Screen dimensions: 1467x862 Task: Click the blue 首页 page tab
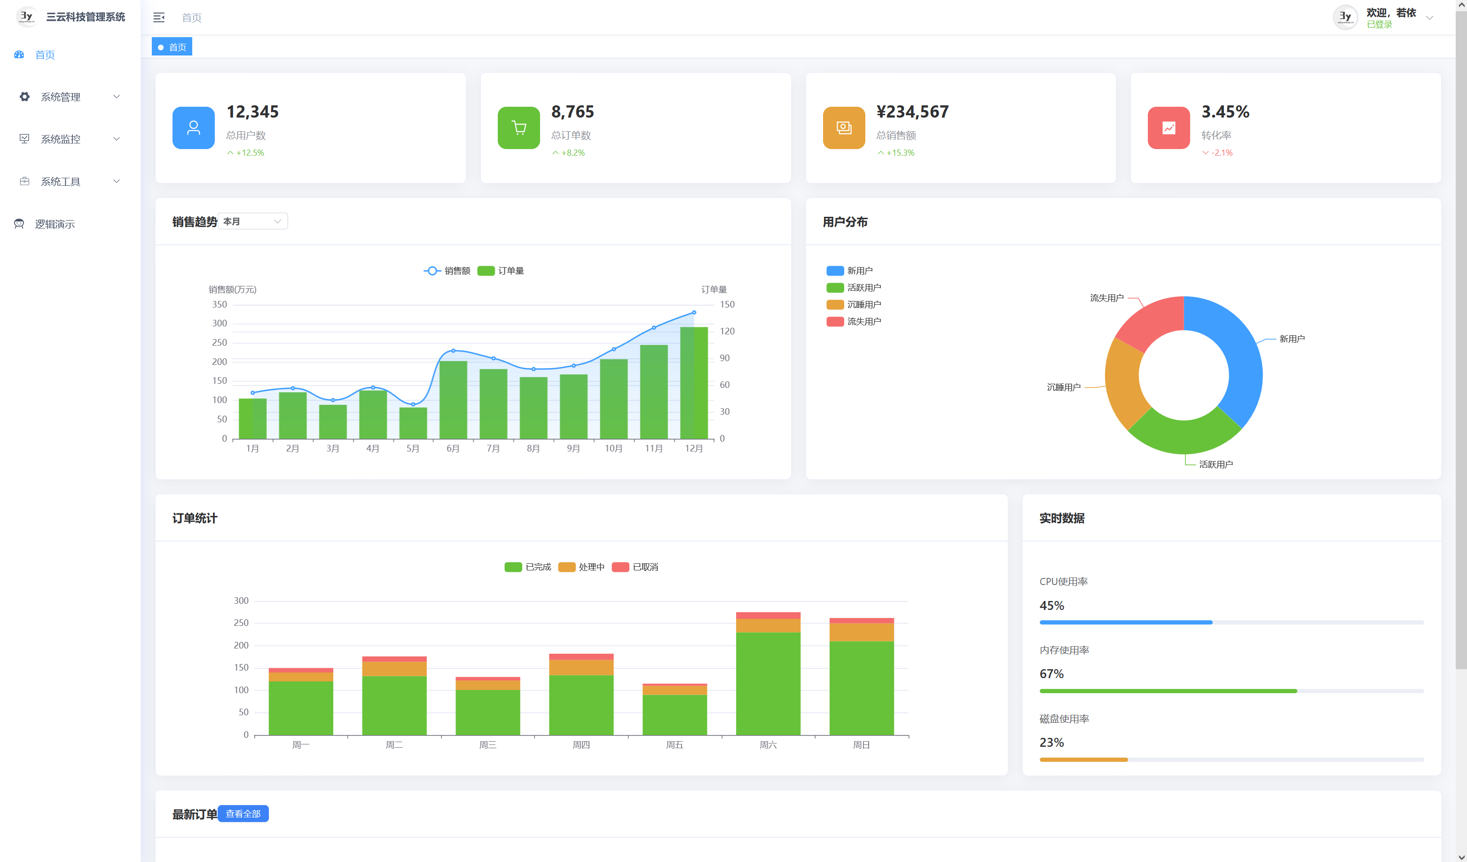[x=173, y=47]
